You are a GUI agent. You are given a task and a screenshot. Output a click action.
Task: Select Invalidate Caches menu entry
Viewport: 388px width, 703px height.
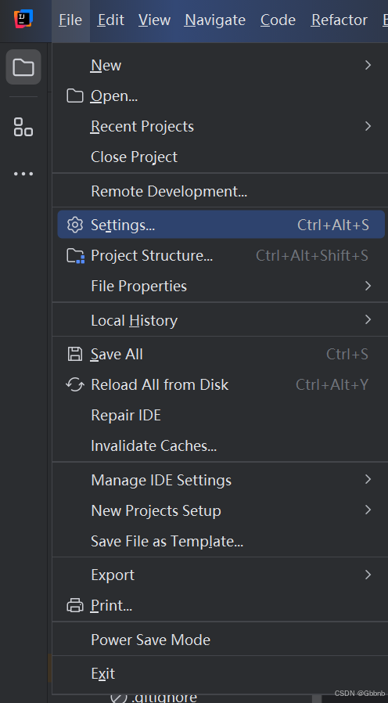(220, 446)
